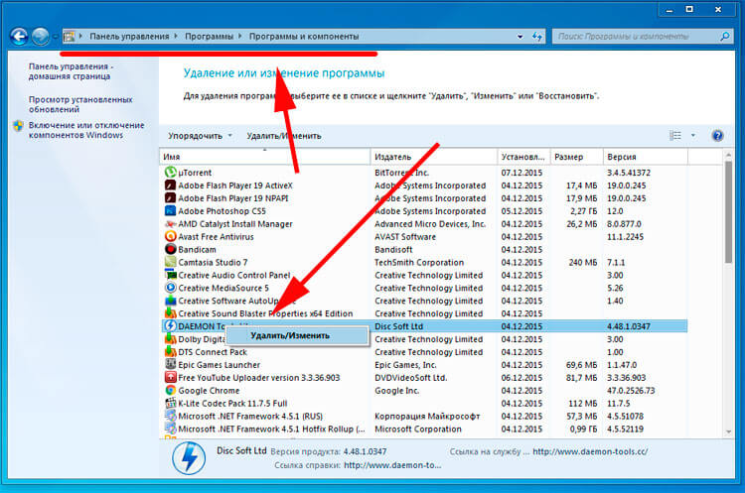Viewport: 745px width, 493px height.
Task: Click the vertical scrollbar thumb in program list
Action: coord(728,212)
